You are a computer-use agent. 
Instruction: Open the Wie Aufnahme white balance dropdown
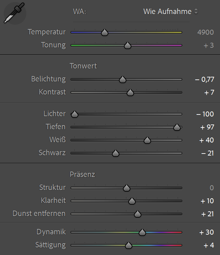170,11
